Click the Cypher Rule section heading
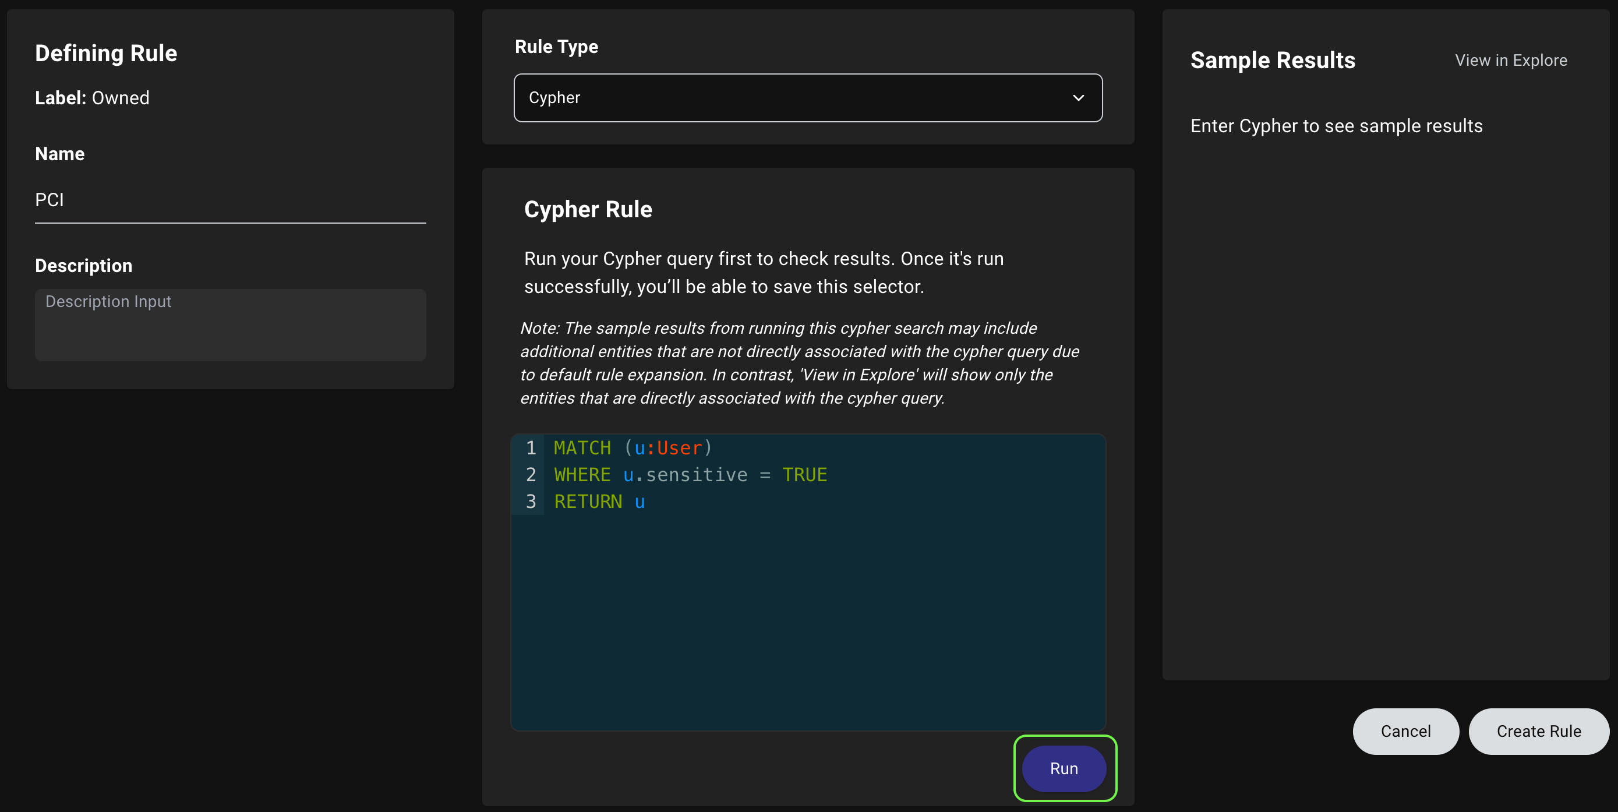Viewport: 1618px width, 812px height. 588,209
